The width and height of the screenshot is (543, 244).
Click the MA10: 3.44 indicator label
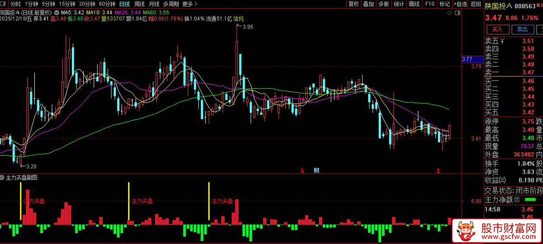coord(99,12)
